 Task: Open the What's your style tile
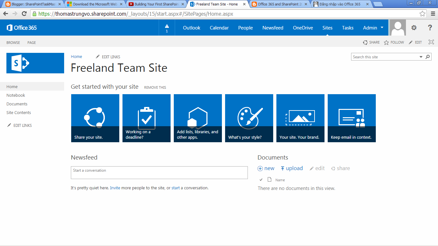click(x=249, y=118)
